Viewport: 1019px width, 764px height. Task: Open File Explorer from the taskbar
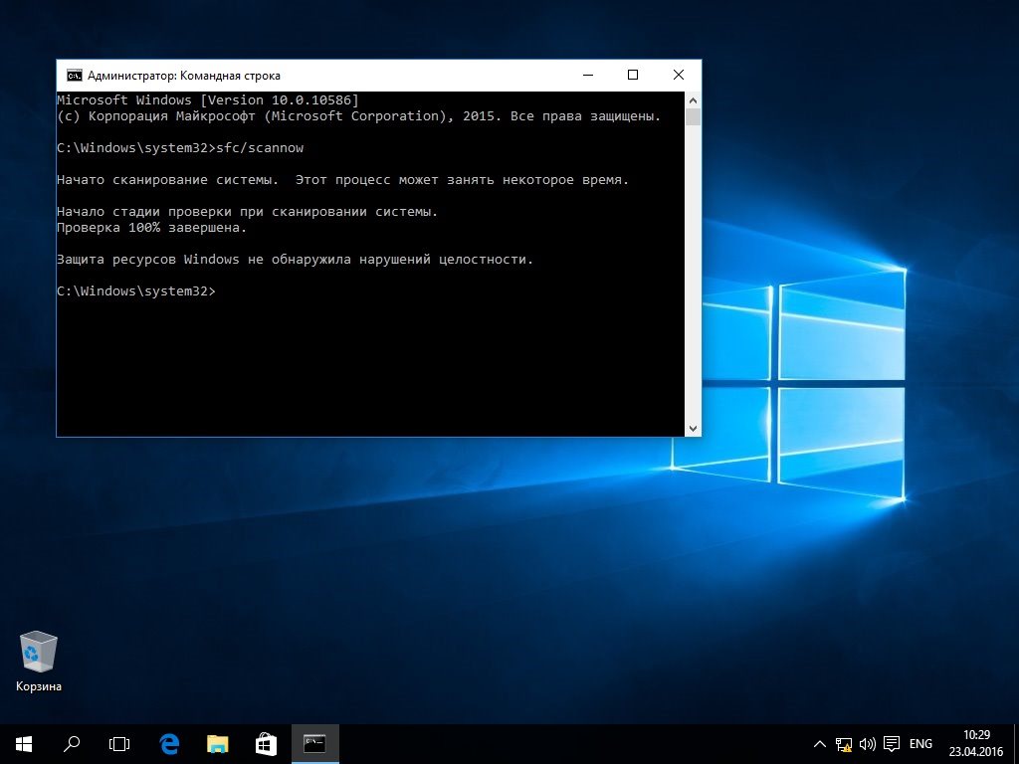[x=218, y=744]
